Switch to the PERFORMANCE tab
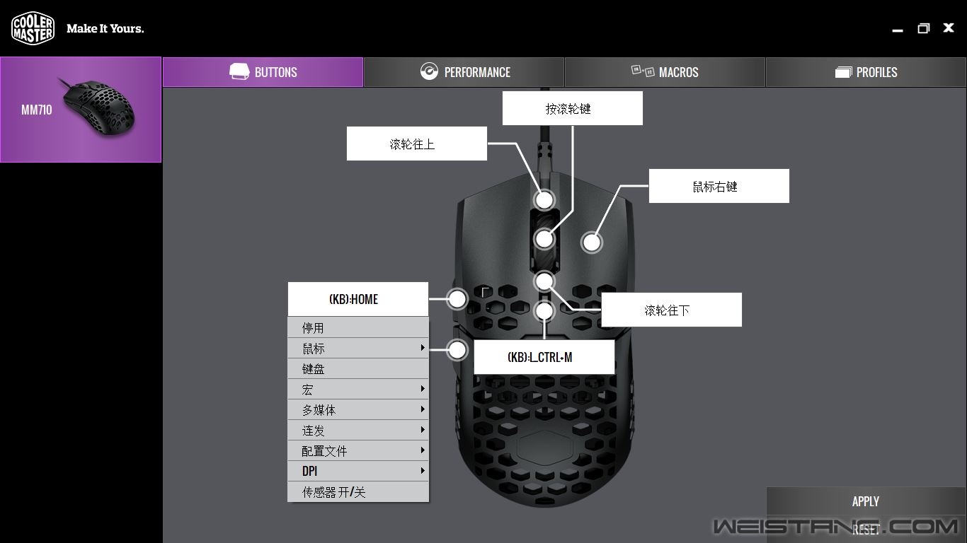 point(464,72)
